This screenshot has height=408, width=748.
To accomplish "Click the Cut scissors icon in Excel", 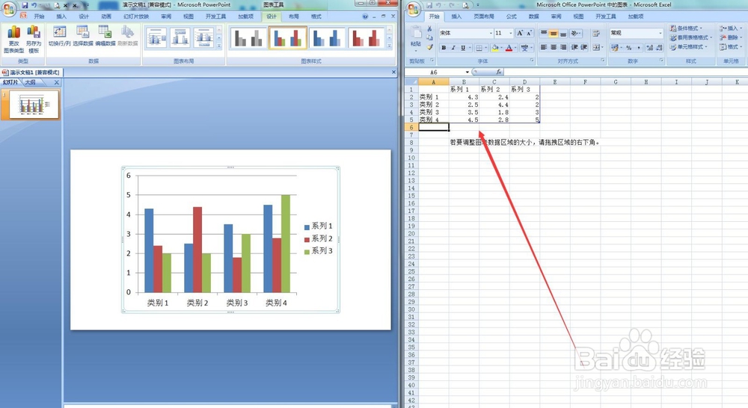I will click(429, 28).
